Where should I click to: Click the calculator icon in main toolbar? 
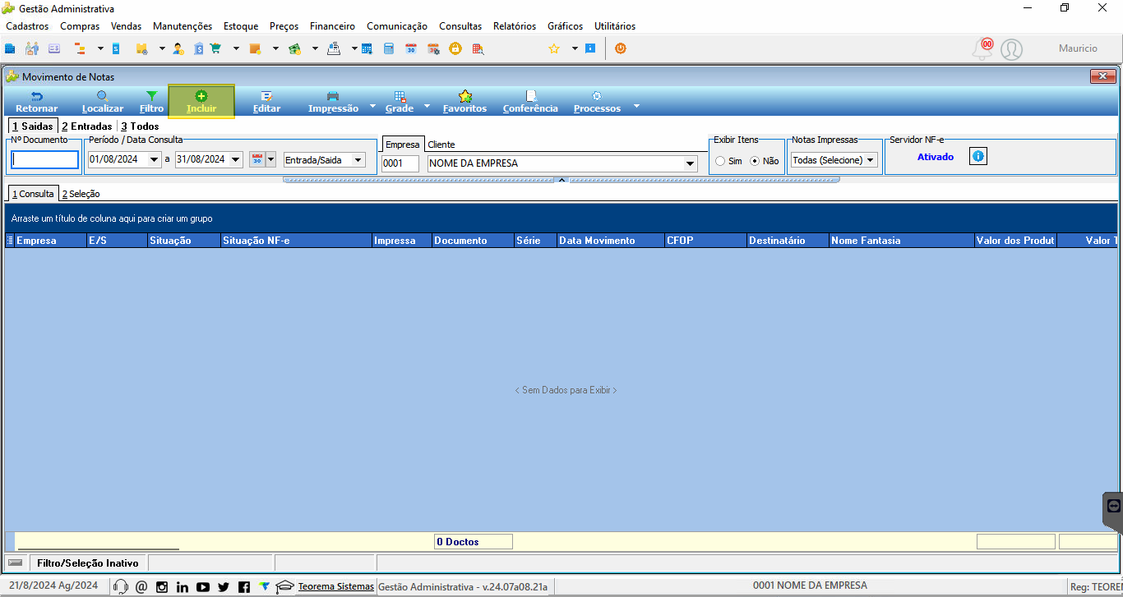point(389,48)
